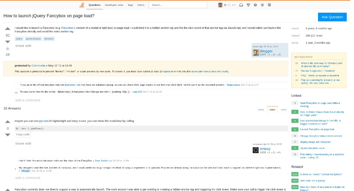
Task: Downvote the question with 92 votes
Action: click(x=8, y=42)
